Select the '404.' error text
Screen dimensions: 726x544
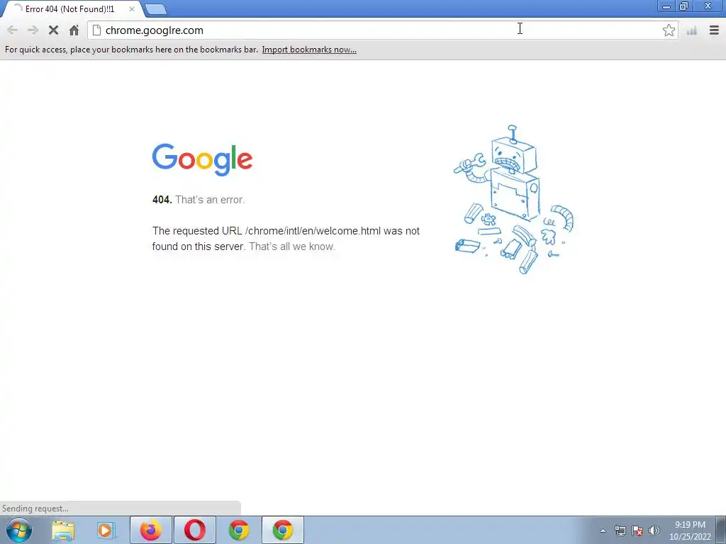tap(162, 200)
